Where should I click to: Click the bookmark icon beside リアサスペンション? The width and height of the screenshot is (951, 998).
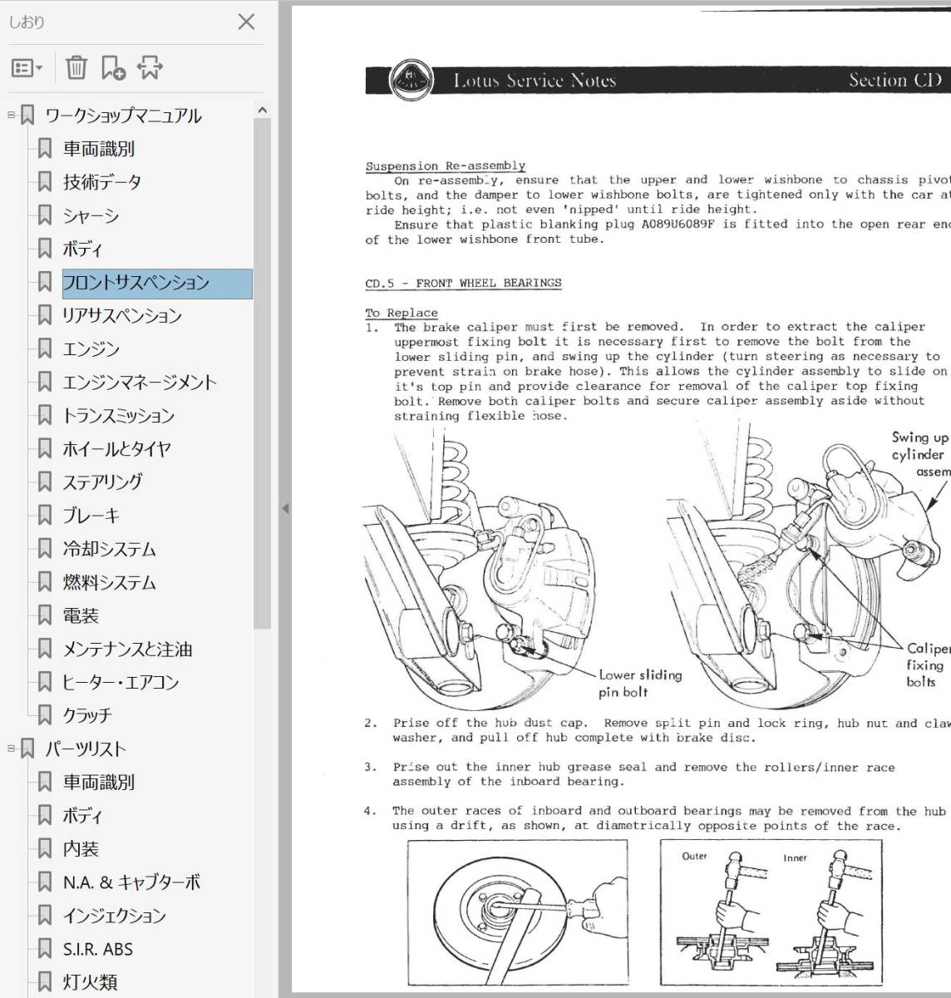tap(45, 315)
